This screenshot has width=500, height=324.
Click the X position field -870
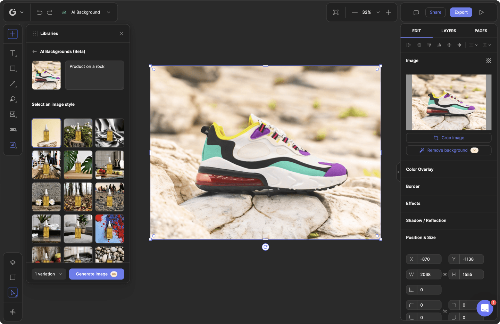[x=424, y=259]
